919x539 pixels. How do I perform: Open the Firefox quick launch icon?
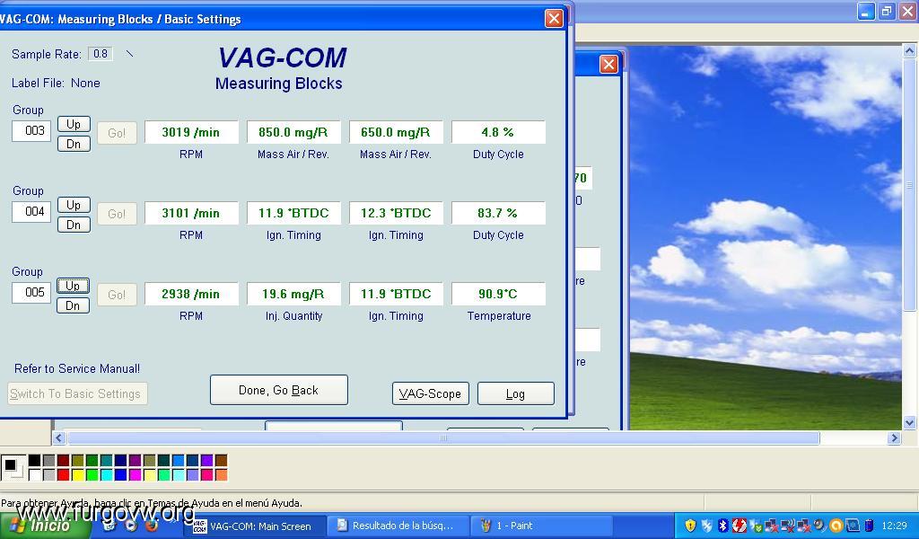(152, 525)
